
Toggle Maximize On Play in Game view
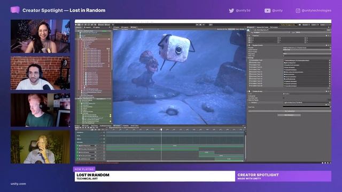tap(222, 29)
